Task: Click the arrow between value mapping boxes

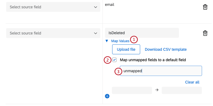Action: [x=157, y=90]
